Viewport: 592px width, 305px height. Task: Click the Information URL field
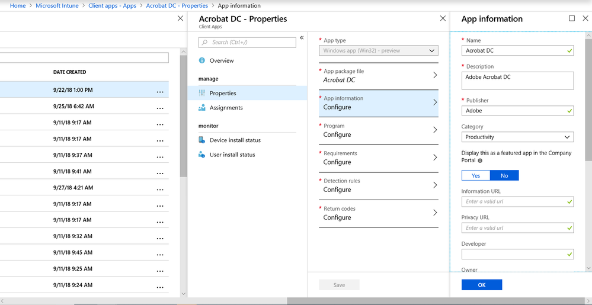click(517, 201)
